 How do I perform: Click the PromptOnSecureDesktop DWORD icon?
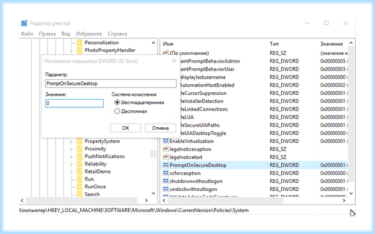165,165
